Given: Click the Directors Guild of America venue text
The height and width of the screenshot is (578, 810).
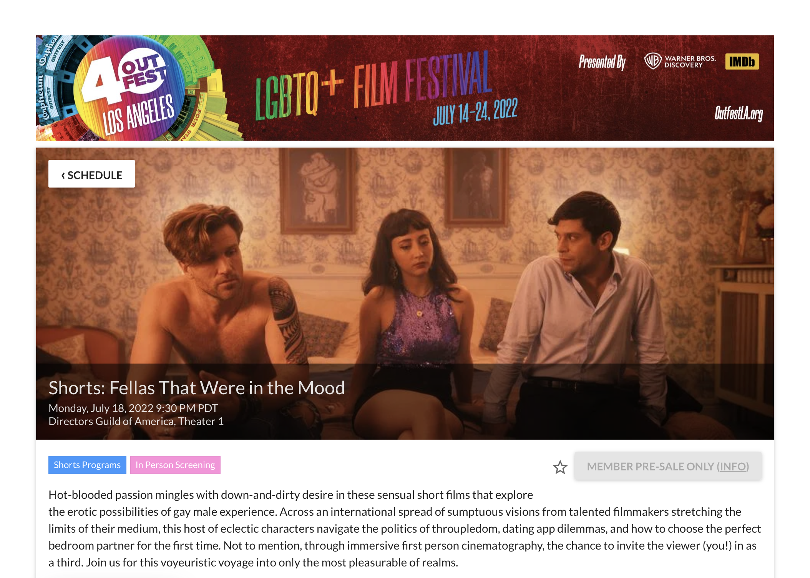Looking at the screenshot, I should [x=136, y=421].
